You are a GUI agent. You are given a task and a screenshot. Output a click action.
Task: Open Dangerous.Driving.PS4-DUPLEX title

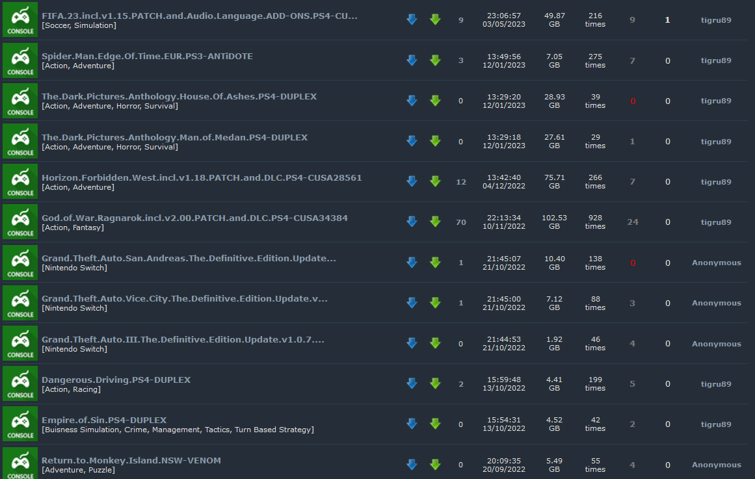[x=116, y=380]
